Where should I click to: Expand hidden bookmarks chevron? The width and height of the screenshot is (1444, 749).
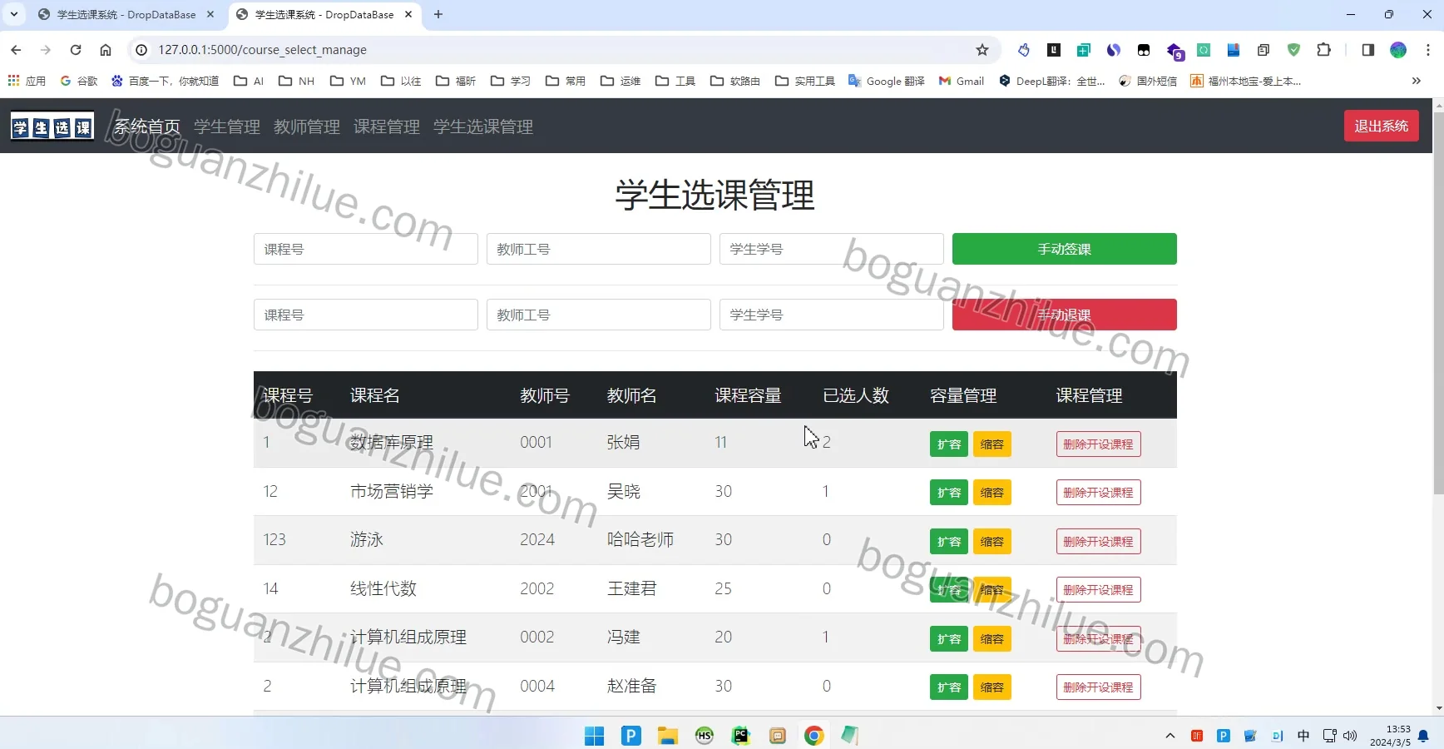click(1416, 81)
